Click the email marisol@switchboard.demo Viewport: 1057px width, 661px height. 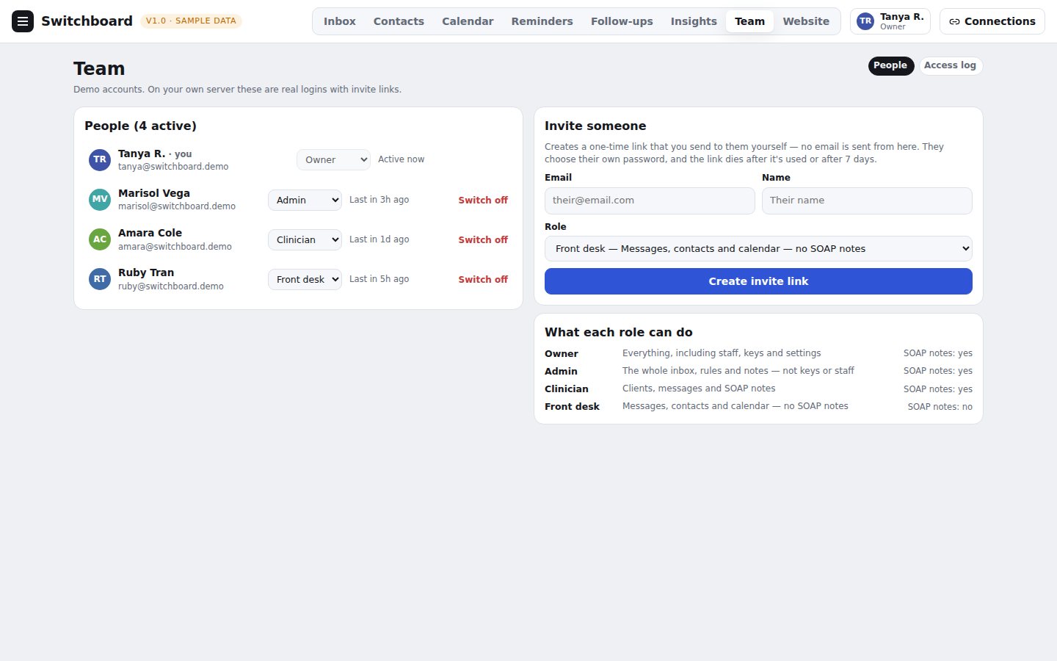point(177,206)
